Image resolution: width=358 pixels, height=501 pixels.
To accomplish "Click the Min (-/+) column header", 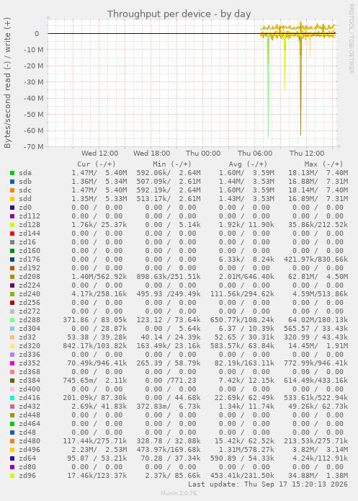I will (172, 164).
